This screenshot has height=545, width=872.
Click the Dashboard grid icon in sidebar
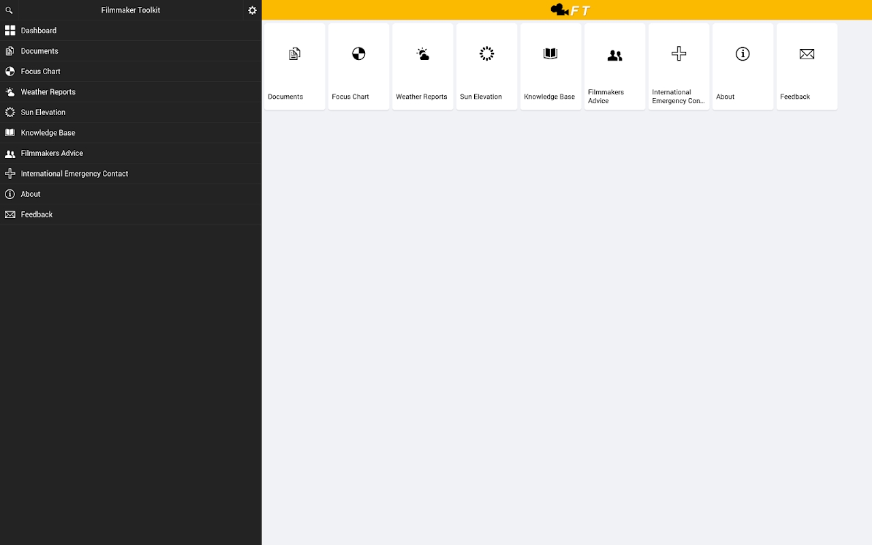click(10, 31)
